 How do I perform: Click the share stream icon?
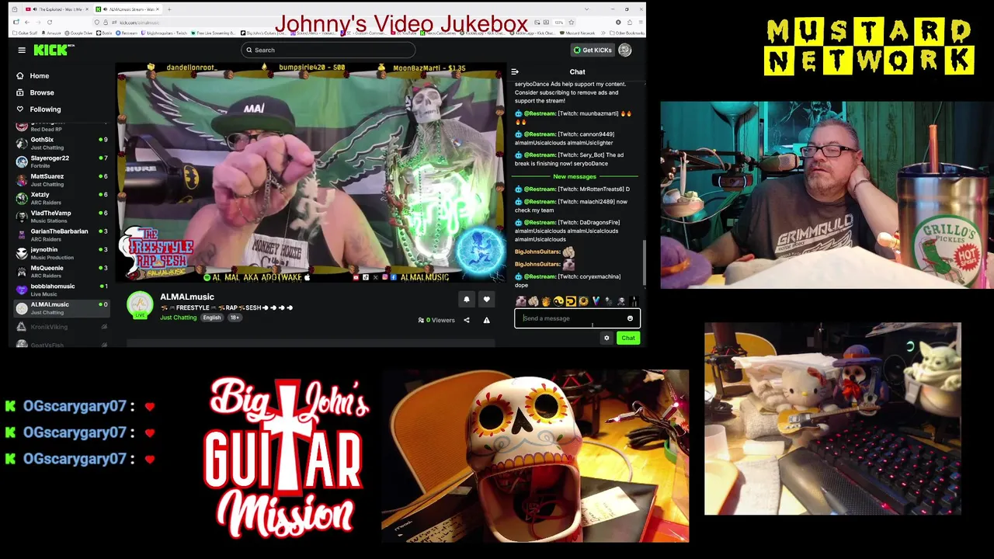tap(467, 320)
